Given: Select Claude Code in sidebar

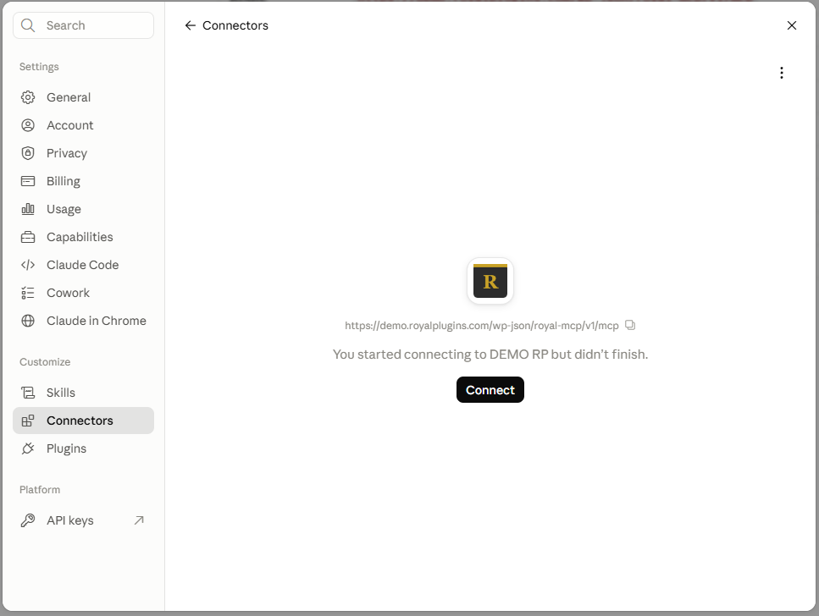Looking at the screenshot, I should tap(84, 265).
